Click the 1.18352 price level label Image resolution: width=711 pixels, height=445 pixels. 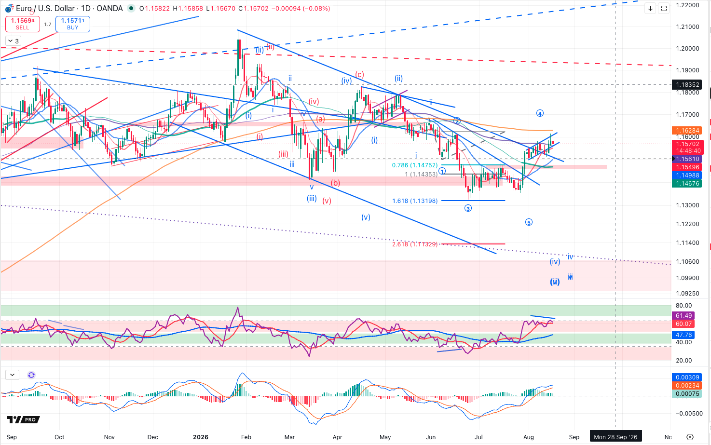(x=687, y=85)
